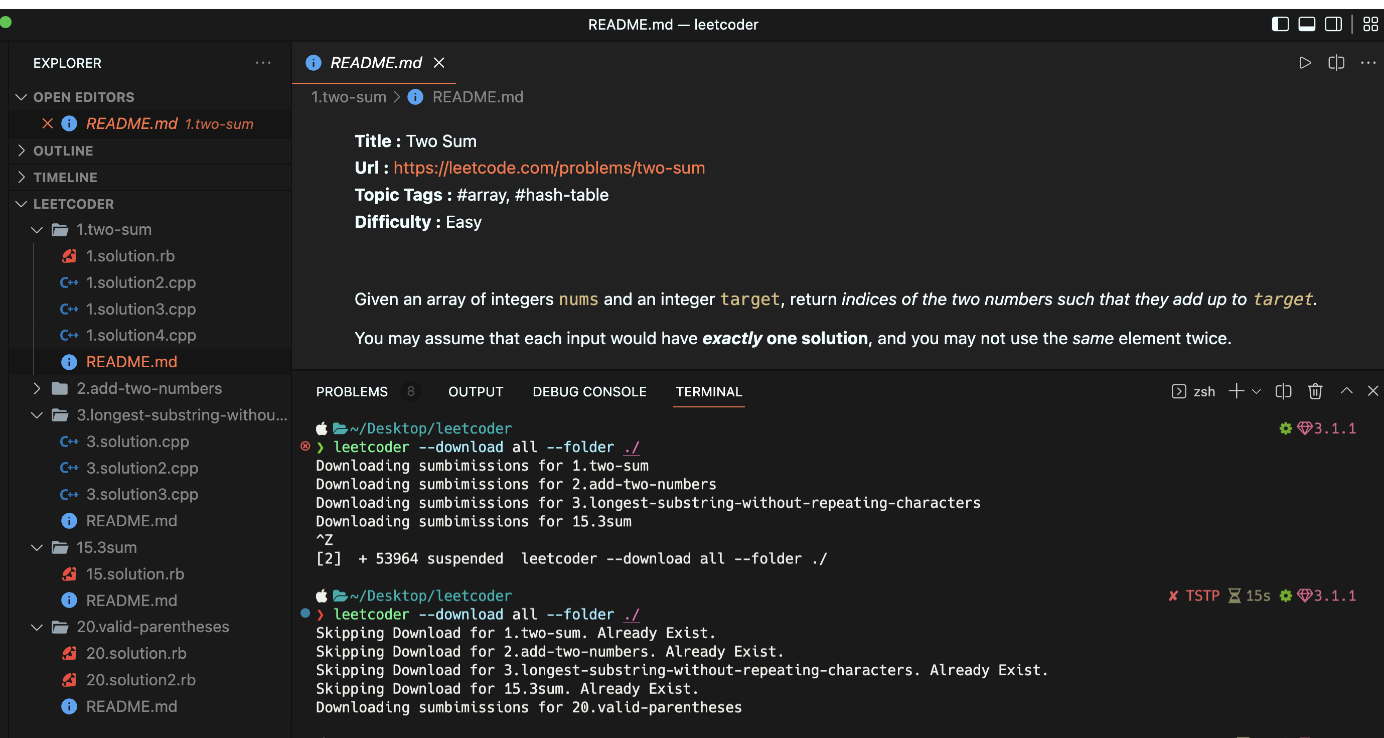The width and height of the screenshot is (1384, 738).
Task: Open the leetcode two-sum URL link
Action: pyautogui.click(x=549, y=168)
